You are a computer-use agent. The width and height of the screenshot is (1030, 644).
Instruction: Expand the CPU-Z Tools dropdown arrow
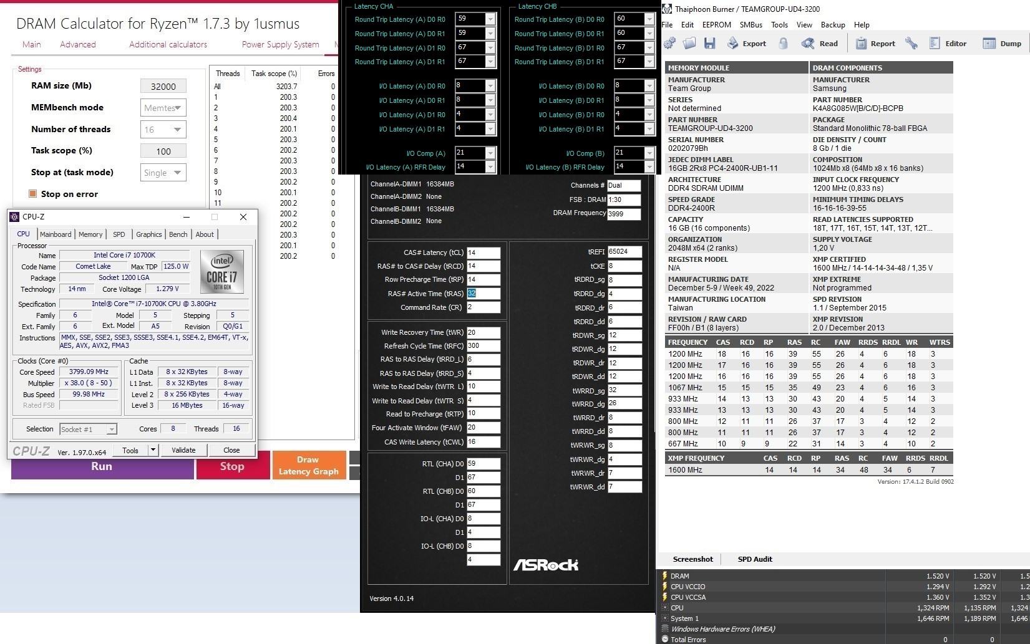[153, 450]
